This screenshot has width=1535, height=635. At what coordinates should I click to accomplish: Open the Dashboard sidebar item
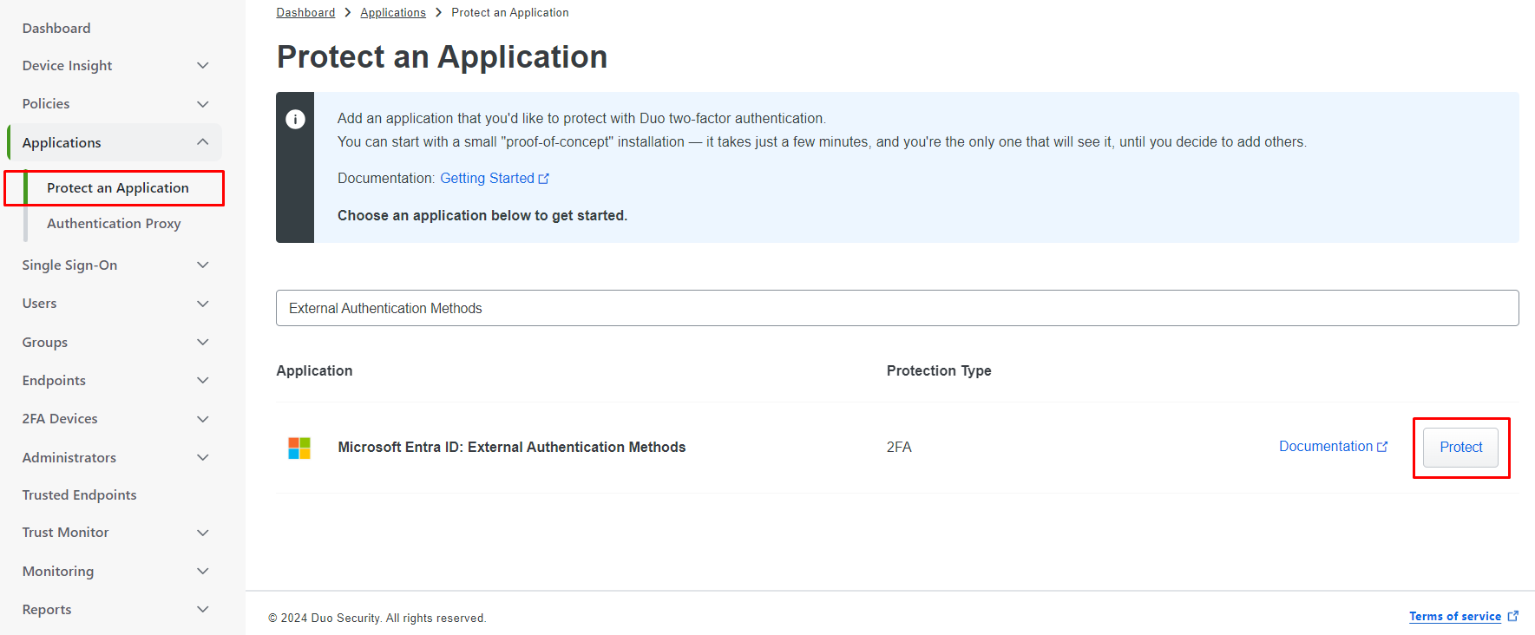pyautogui.click(x=56, y=29)
